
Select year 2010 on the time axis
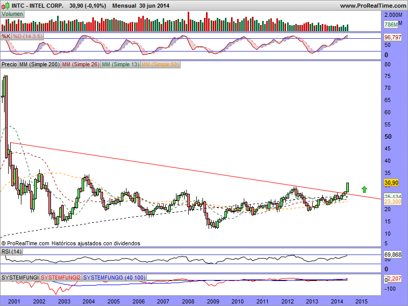(x=238, y=301)
